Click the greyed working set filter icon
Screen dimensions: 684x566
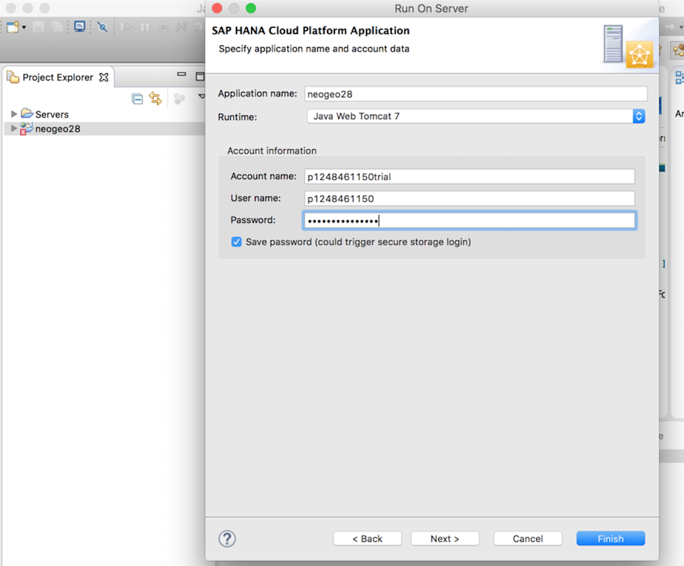(179, 99)
